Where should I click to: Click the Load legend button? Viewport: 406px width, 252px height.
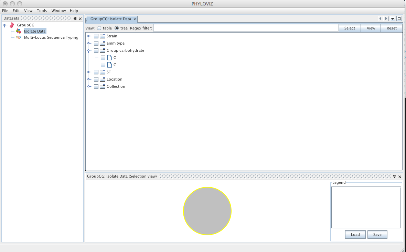tap(355, 235)
